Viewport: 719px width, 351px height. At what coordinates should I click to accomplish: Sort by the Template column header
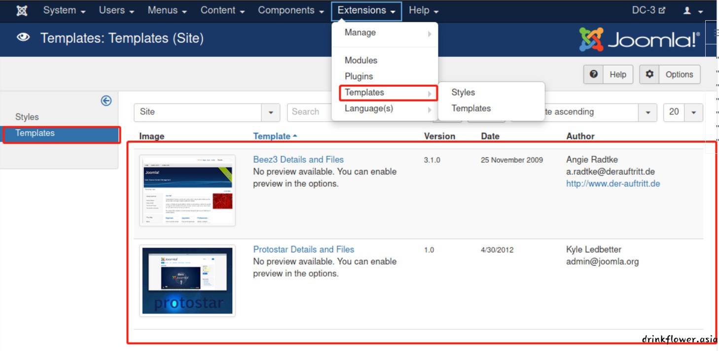tap(275, 136)
